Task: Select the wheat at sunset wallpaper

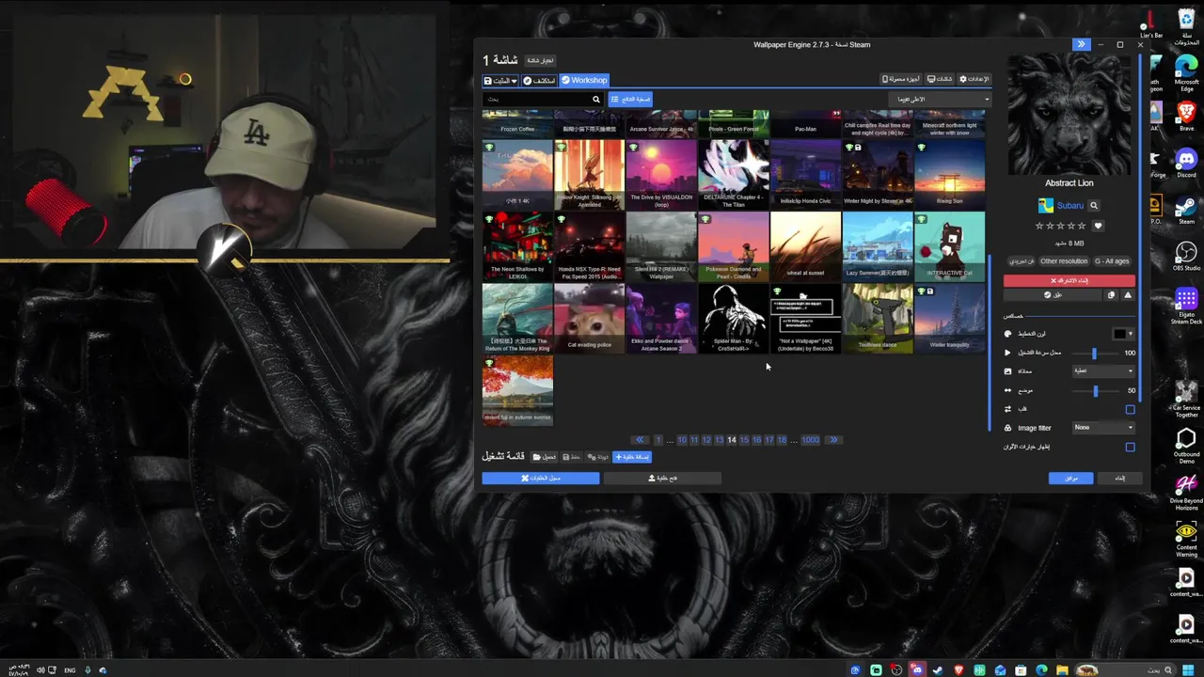Action: coord(805,246)
